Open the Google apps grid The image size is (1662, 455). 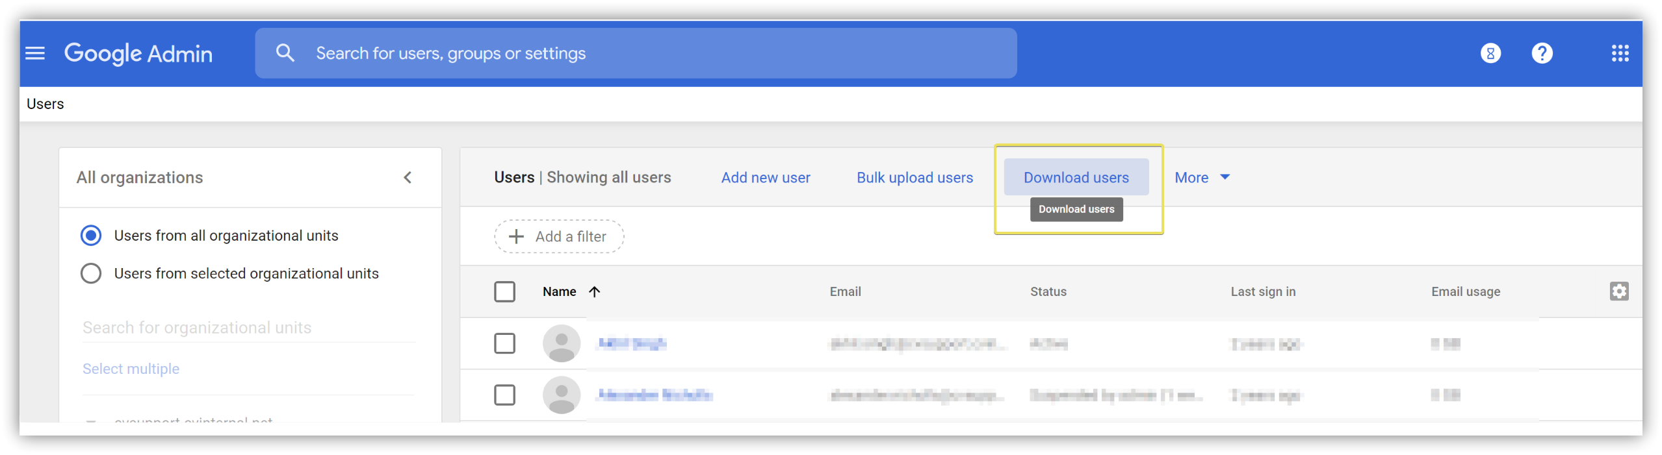tap(1620, 53)
